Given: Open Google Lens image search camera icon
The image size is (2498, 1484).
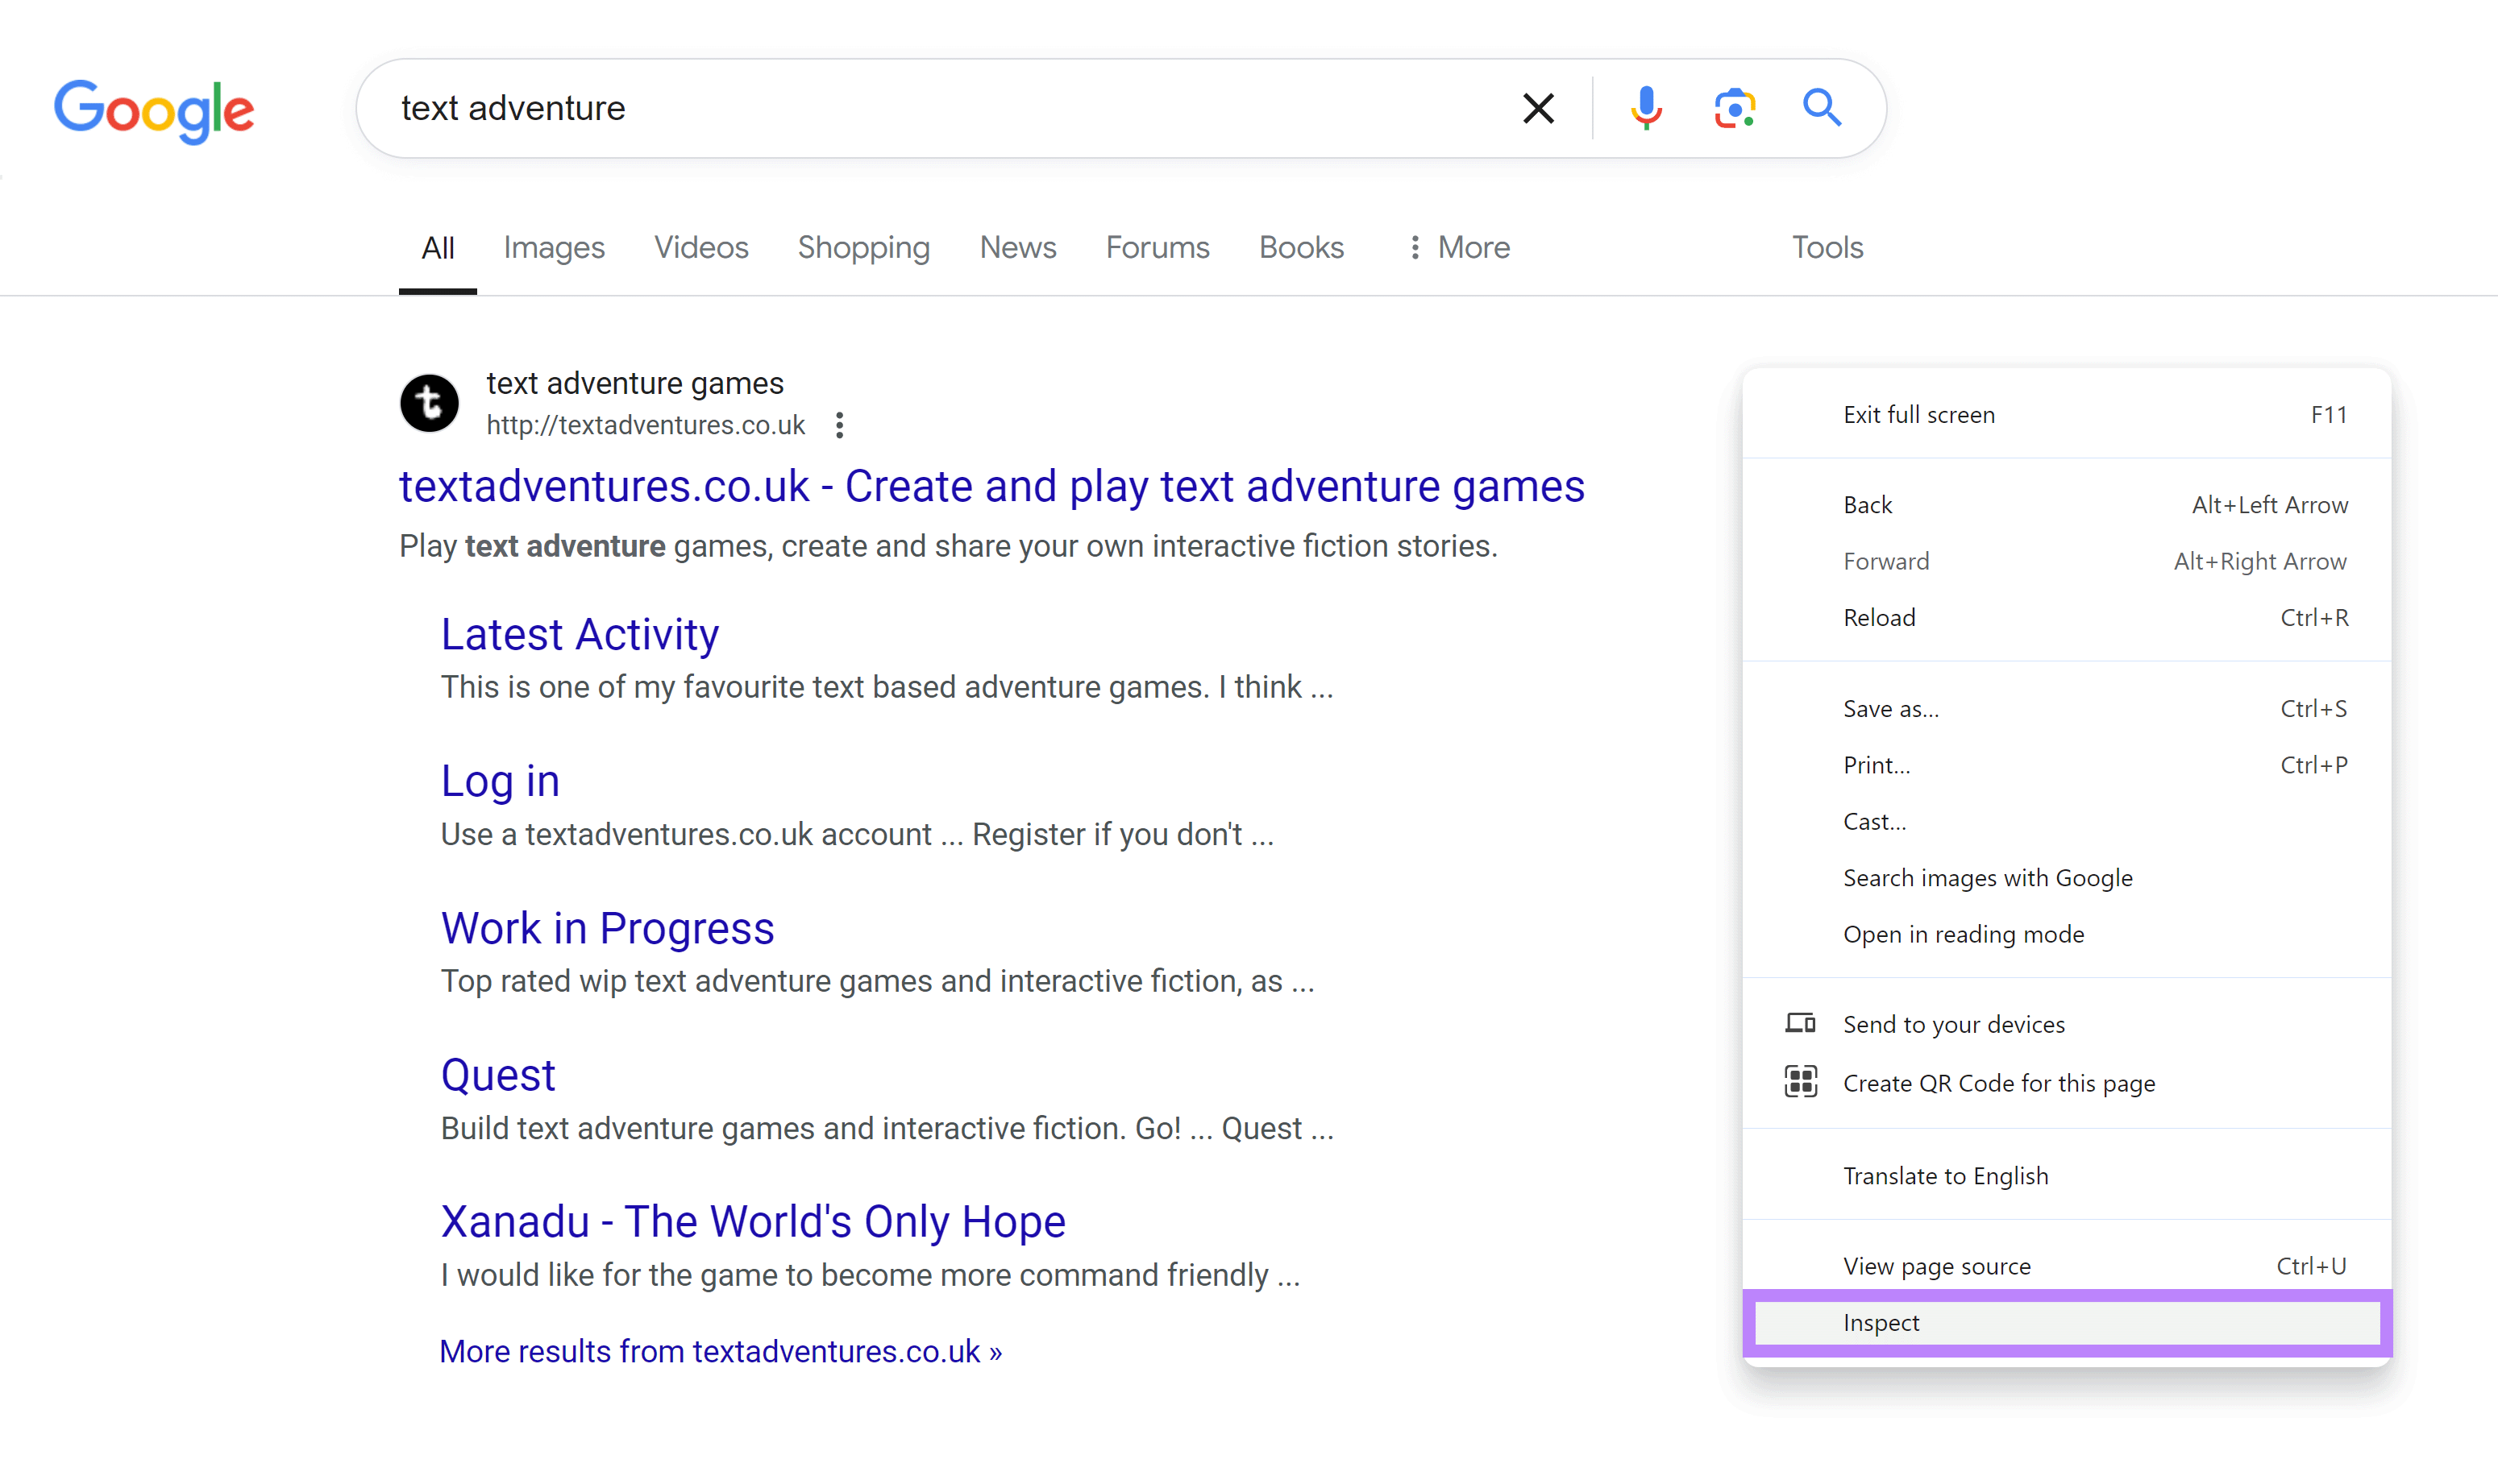Looking at the screenshot, I should (x=1733, y=108).
